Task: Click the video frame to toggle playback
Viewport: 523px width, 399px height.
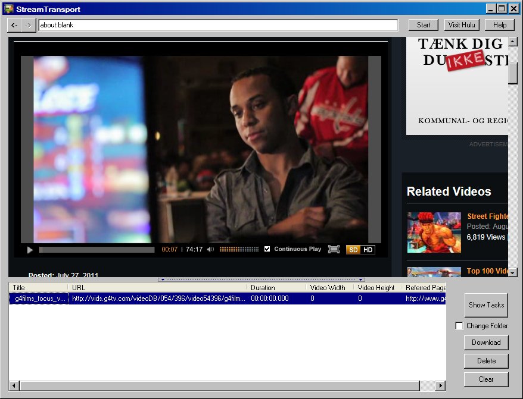Action: [x=201, y=149]
